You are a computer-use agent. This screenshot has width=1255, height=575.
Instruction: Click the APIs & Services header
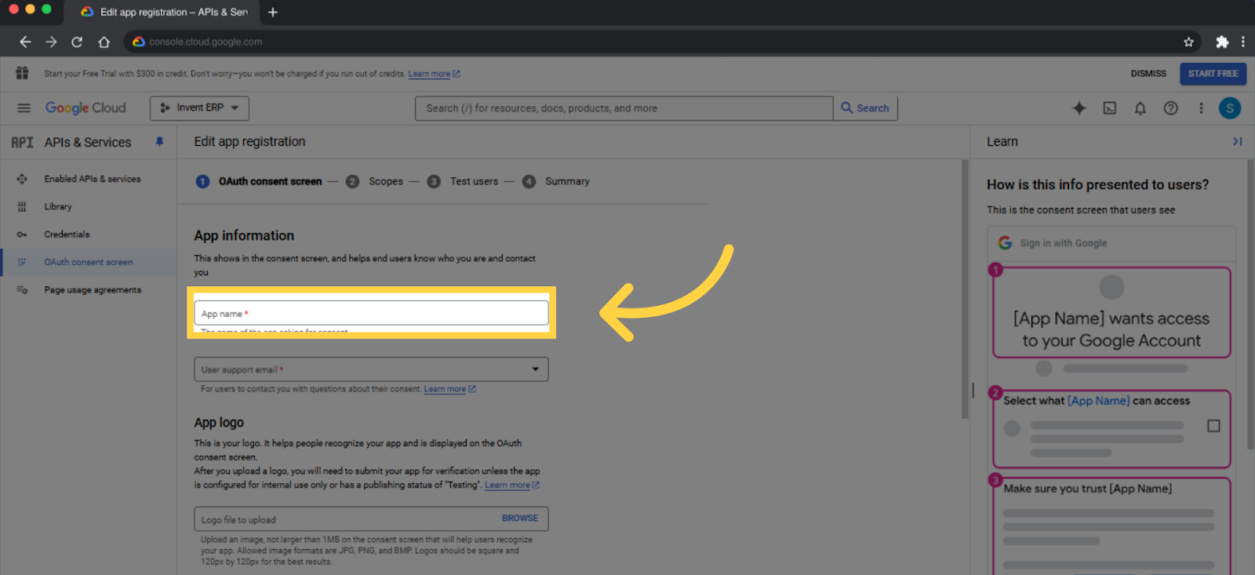tap(88, 142)
